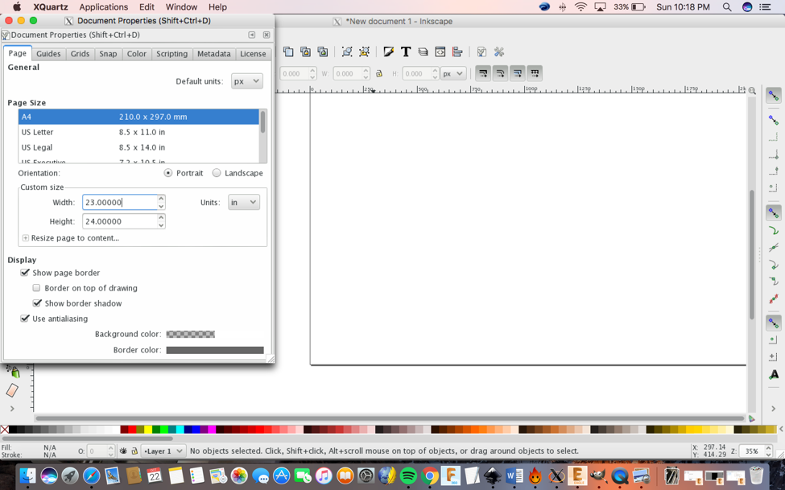Open the Custom size Units dropdown
The image size is (785, 490).
click(244, 202)
